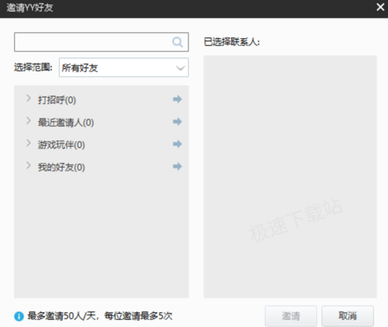This screenshot has height=327, width=388.
Task: Click inside the 已选择联系人 list area
Action: click(290, 175)
